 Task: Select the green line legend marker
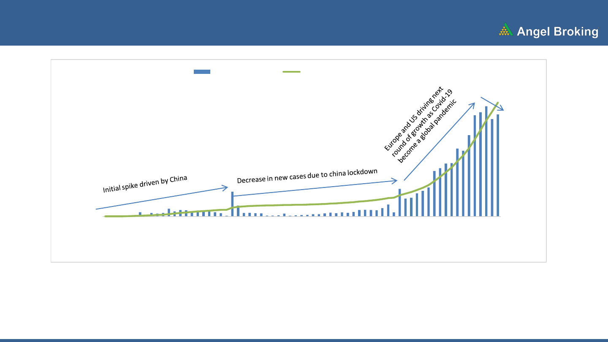tap(291, 72)
